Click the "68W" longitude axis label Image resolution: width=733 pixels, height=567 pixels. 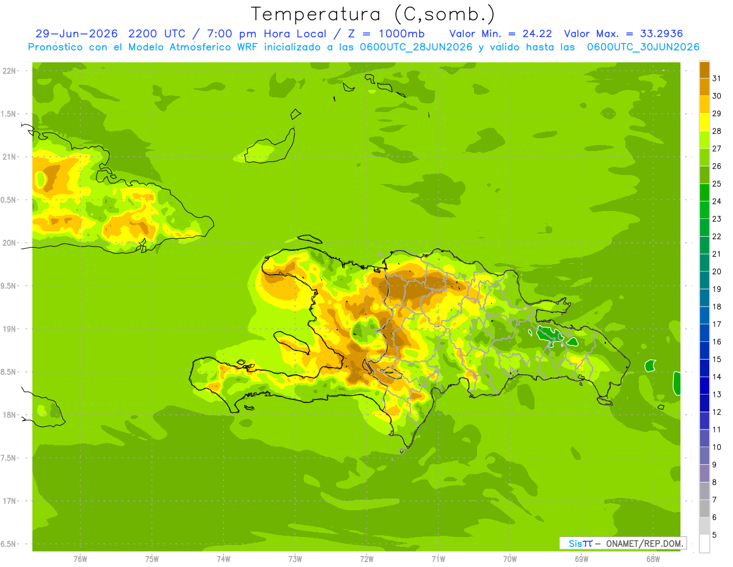click(x=653, y=558)
